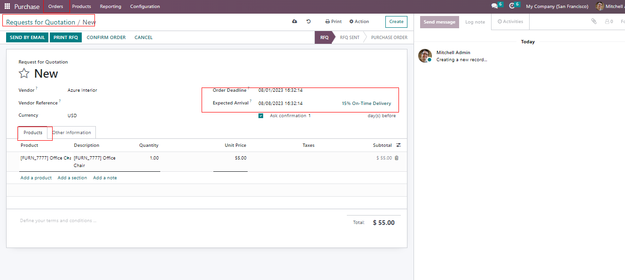Open the Action dropdown menu
The height and width of the screenshot is (280, 625).
point(359,22)
